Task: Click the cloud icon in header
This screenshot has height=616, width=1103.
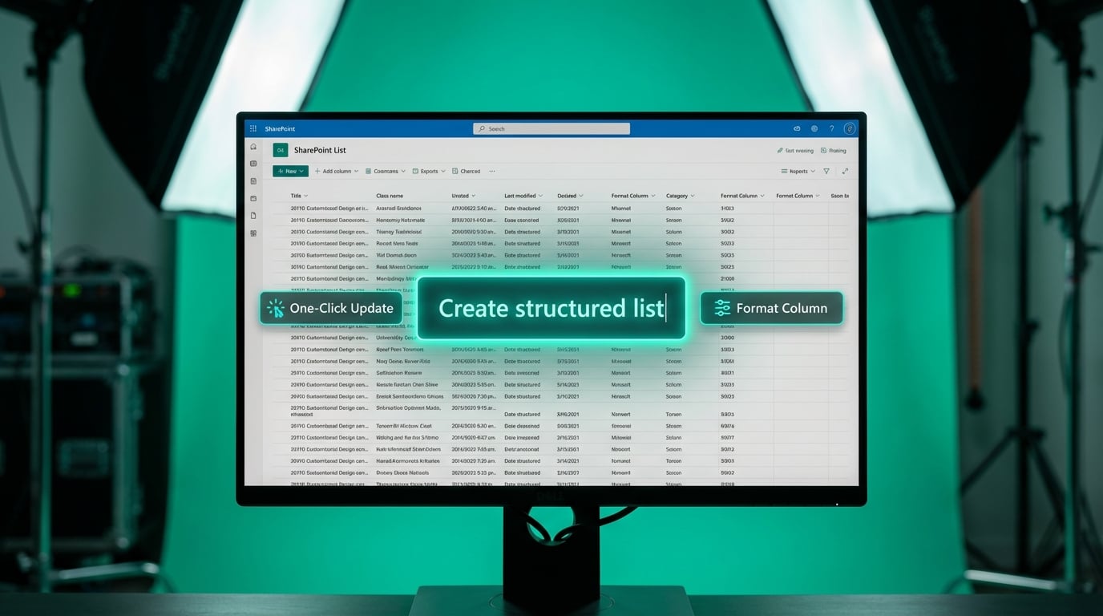Action: (x=797, y=128)
